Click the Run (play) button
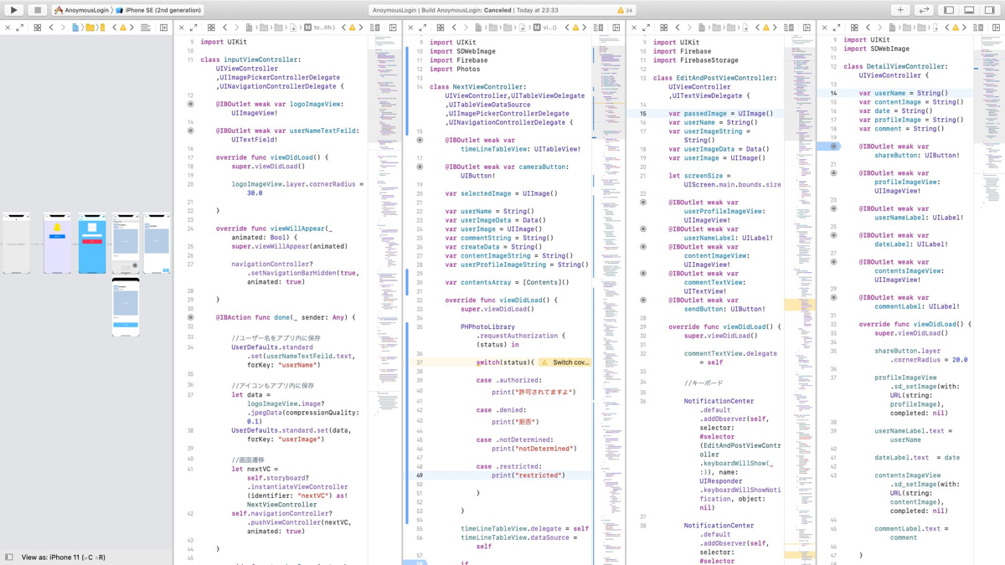Image resolution: width=1005 pixels, height=565 pixels. click(14, 10)
